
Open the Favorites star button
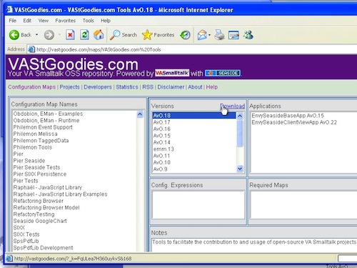158,35
